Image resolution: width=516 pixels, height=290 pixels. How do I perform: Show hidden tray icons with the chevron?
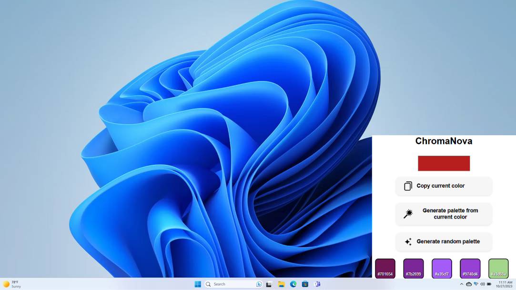click(x=462, y=284)
